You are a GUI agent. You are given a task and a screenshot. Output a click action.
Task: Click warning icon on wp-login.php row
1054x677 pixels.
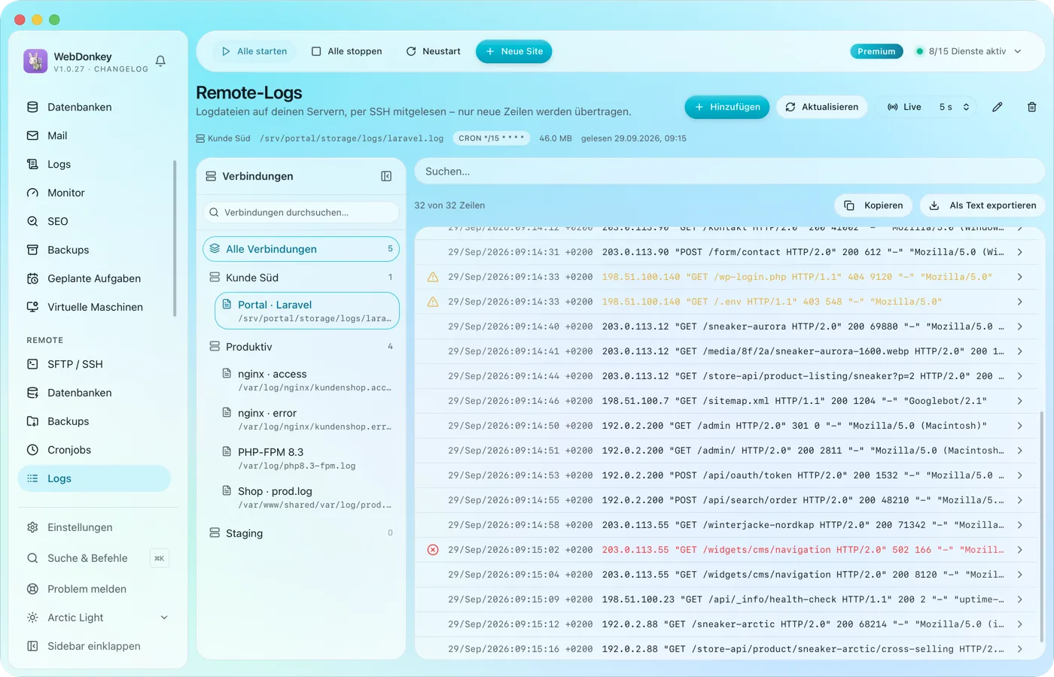coord(433,277)
